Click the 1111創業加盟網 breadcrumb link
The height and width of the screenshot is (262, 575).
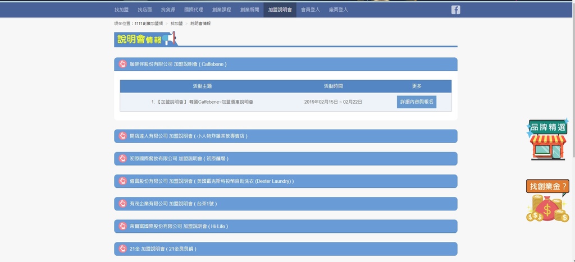tap(148, 24)
